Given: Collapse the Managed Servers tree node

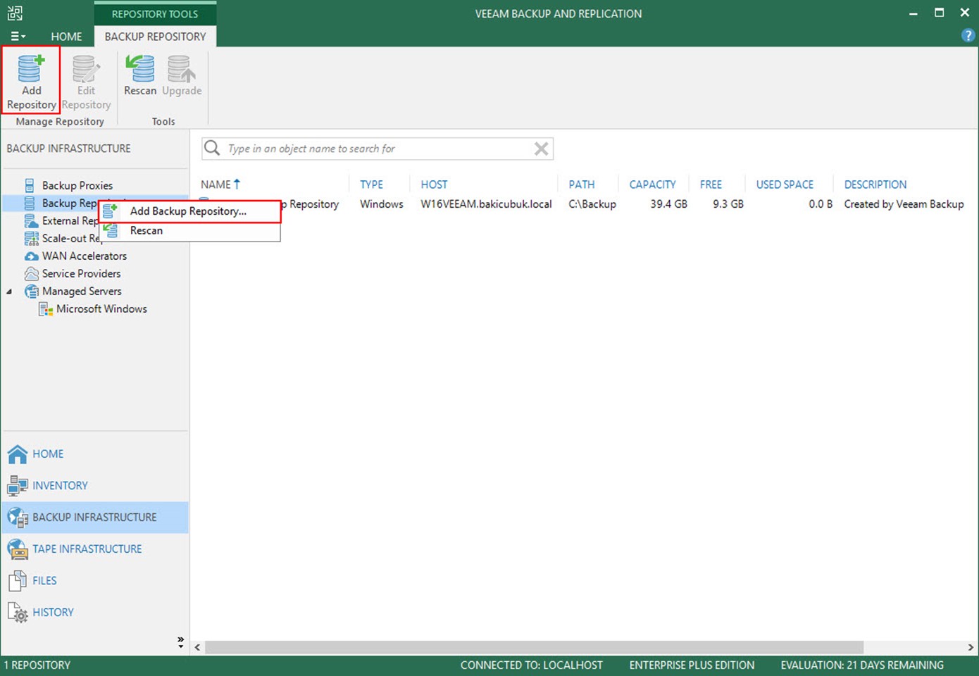Looking at the screenshot, I should coord(9,292).
